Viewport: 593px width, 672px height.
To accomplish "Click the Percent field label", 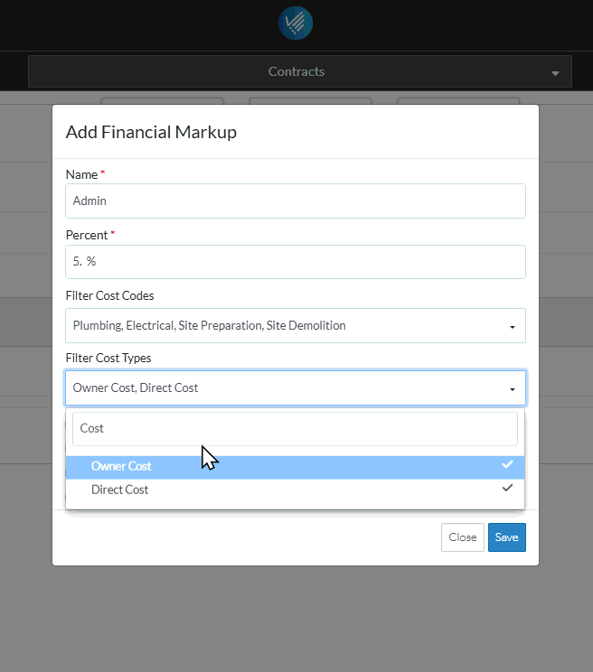I will point(87,235).
